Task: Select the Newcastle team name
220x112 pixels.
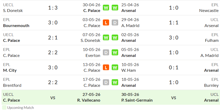Action: click(x=209, y=11)
